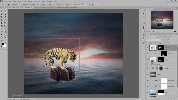
Task: Open the Layers panel menu
Action: pos(177,34)
